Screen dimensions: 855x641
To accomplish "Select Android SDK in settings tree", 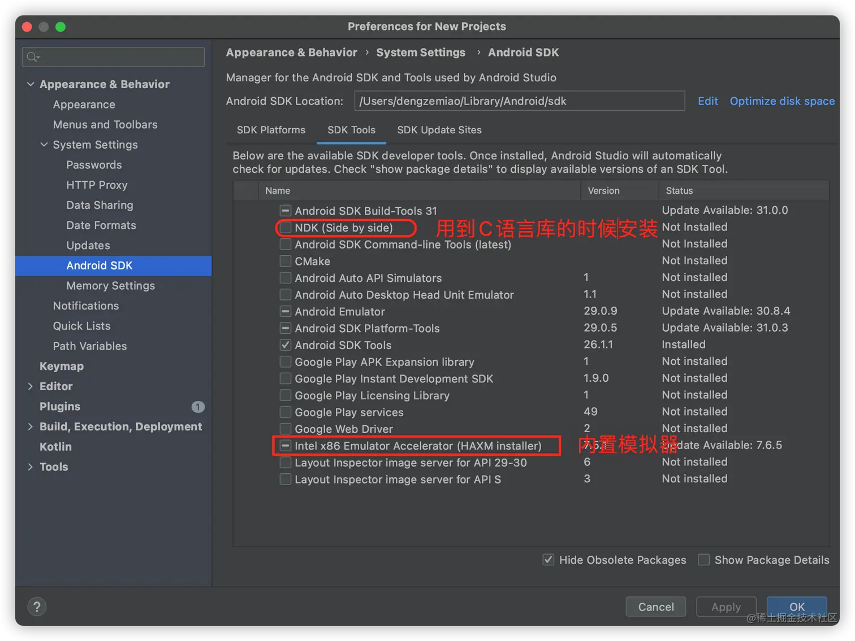I will (x=113, y=265).
